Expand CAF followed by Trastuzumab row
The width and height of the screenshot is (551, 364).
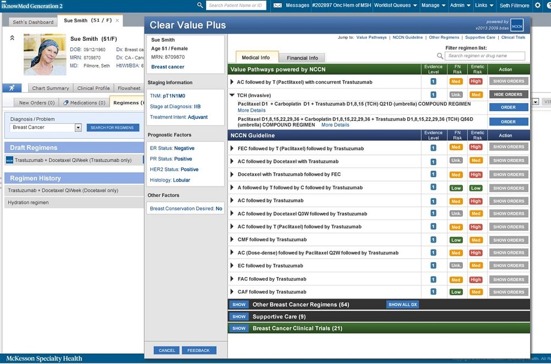232,291
